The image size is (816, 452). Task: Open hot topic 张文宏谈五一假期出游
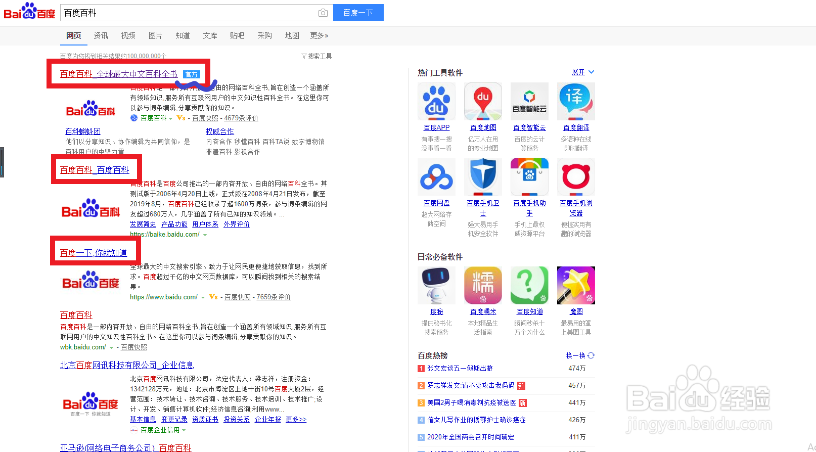460,369
